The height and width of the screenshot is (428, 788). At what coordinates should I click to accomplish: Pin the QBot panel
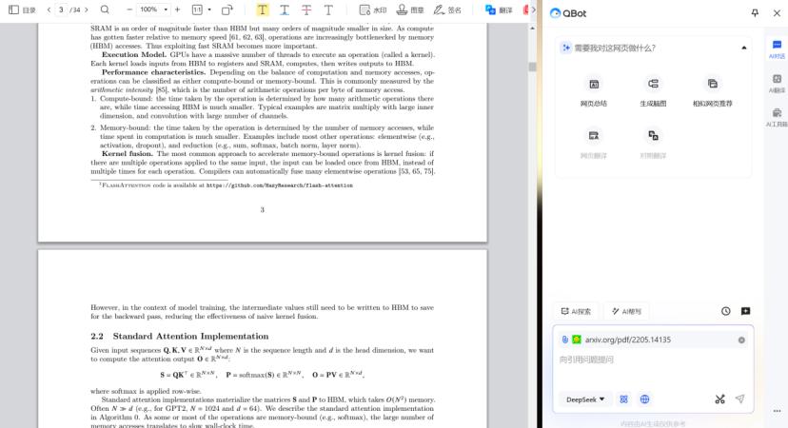pos(755,13)
